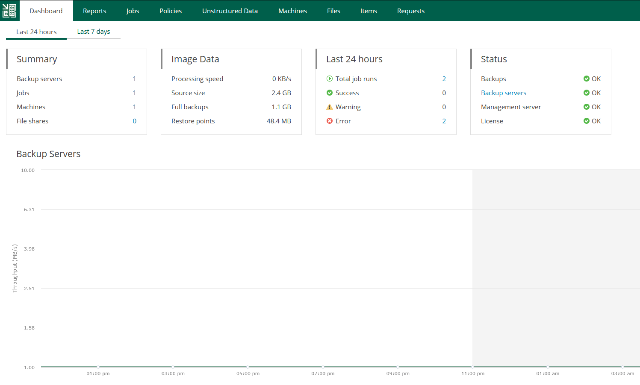Image resolution: width=640 pixels, height=385 pixels.
Task: Go to the Machines page
Action: click(292, 11)
